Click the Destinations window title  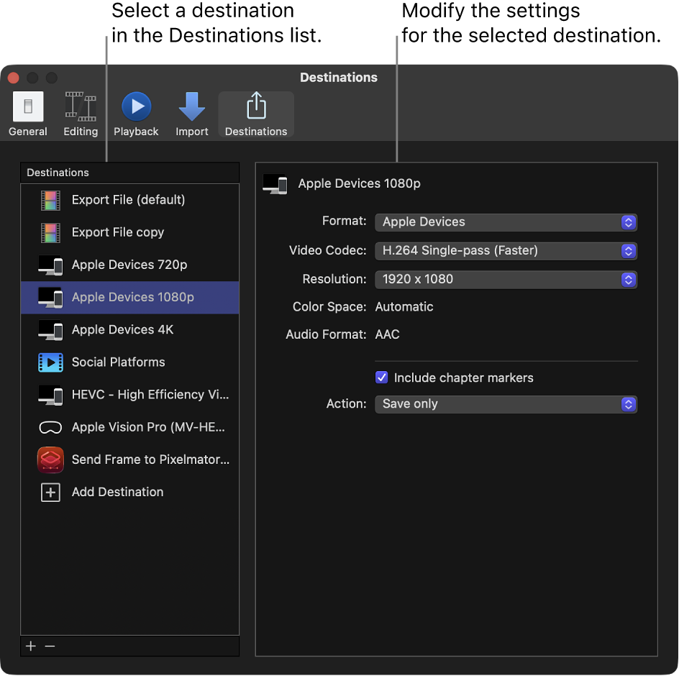[x=339, y=78]
